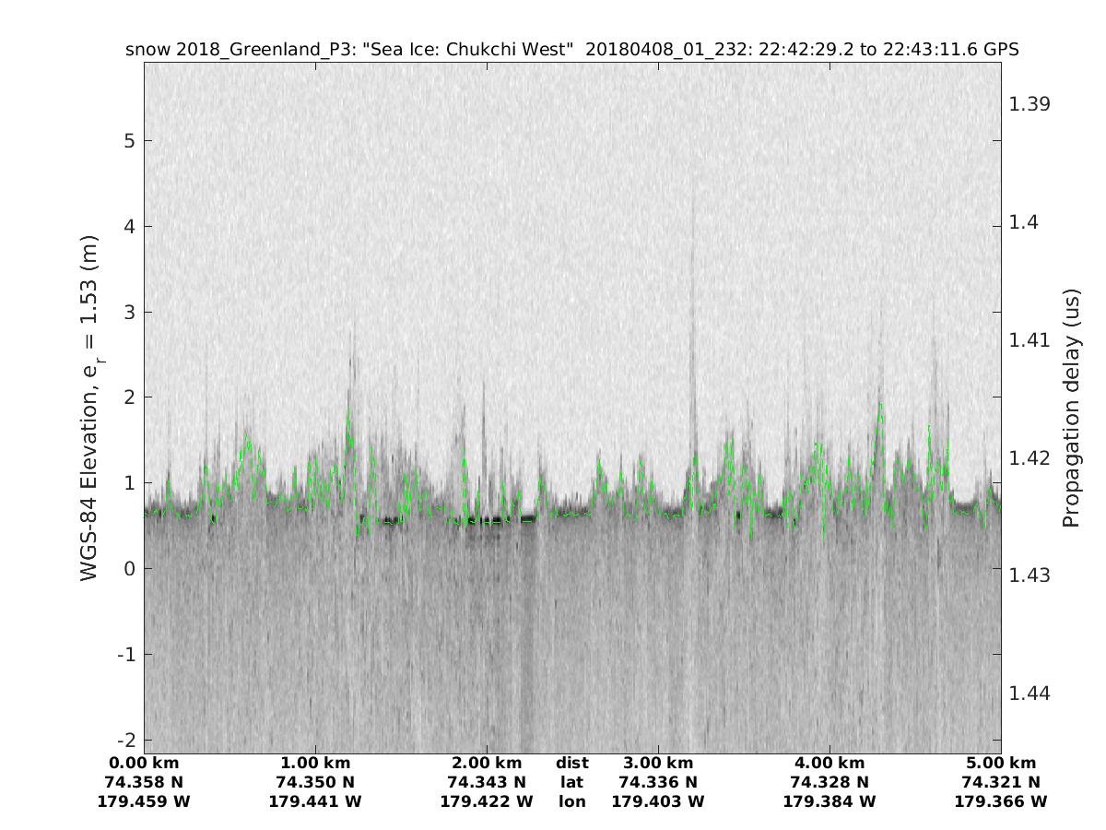Click the elevation tick label 5
Image resolution: width=1106 pixels, height=830 pixels.
(127, 141)
